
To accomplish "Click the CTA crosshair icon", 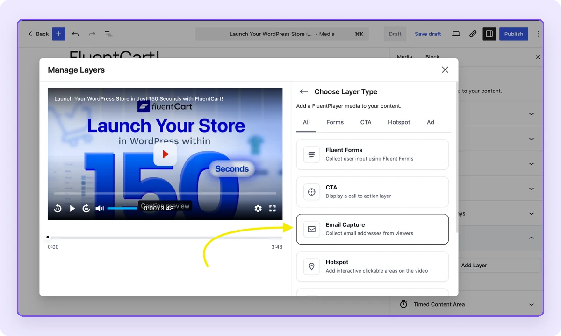I will 311,192.
